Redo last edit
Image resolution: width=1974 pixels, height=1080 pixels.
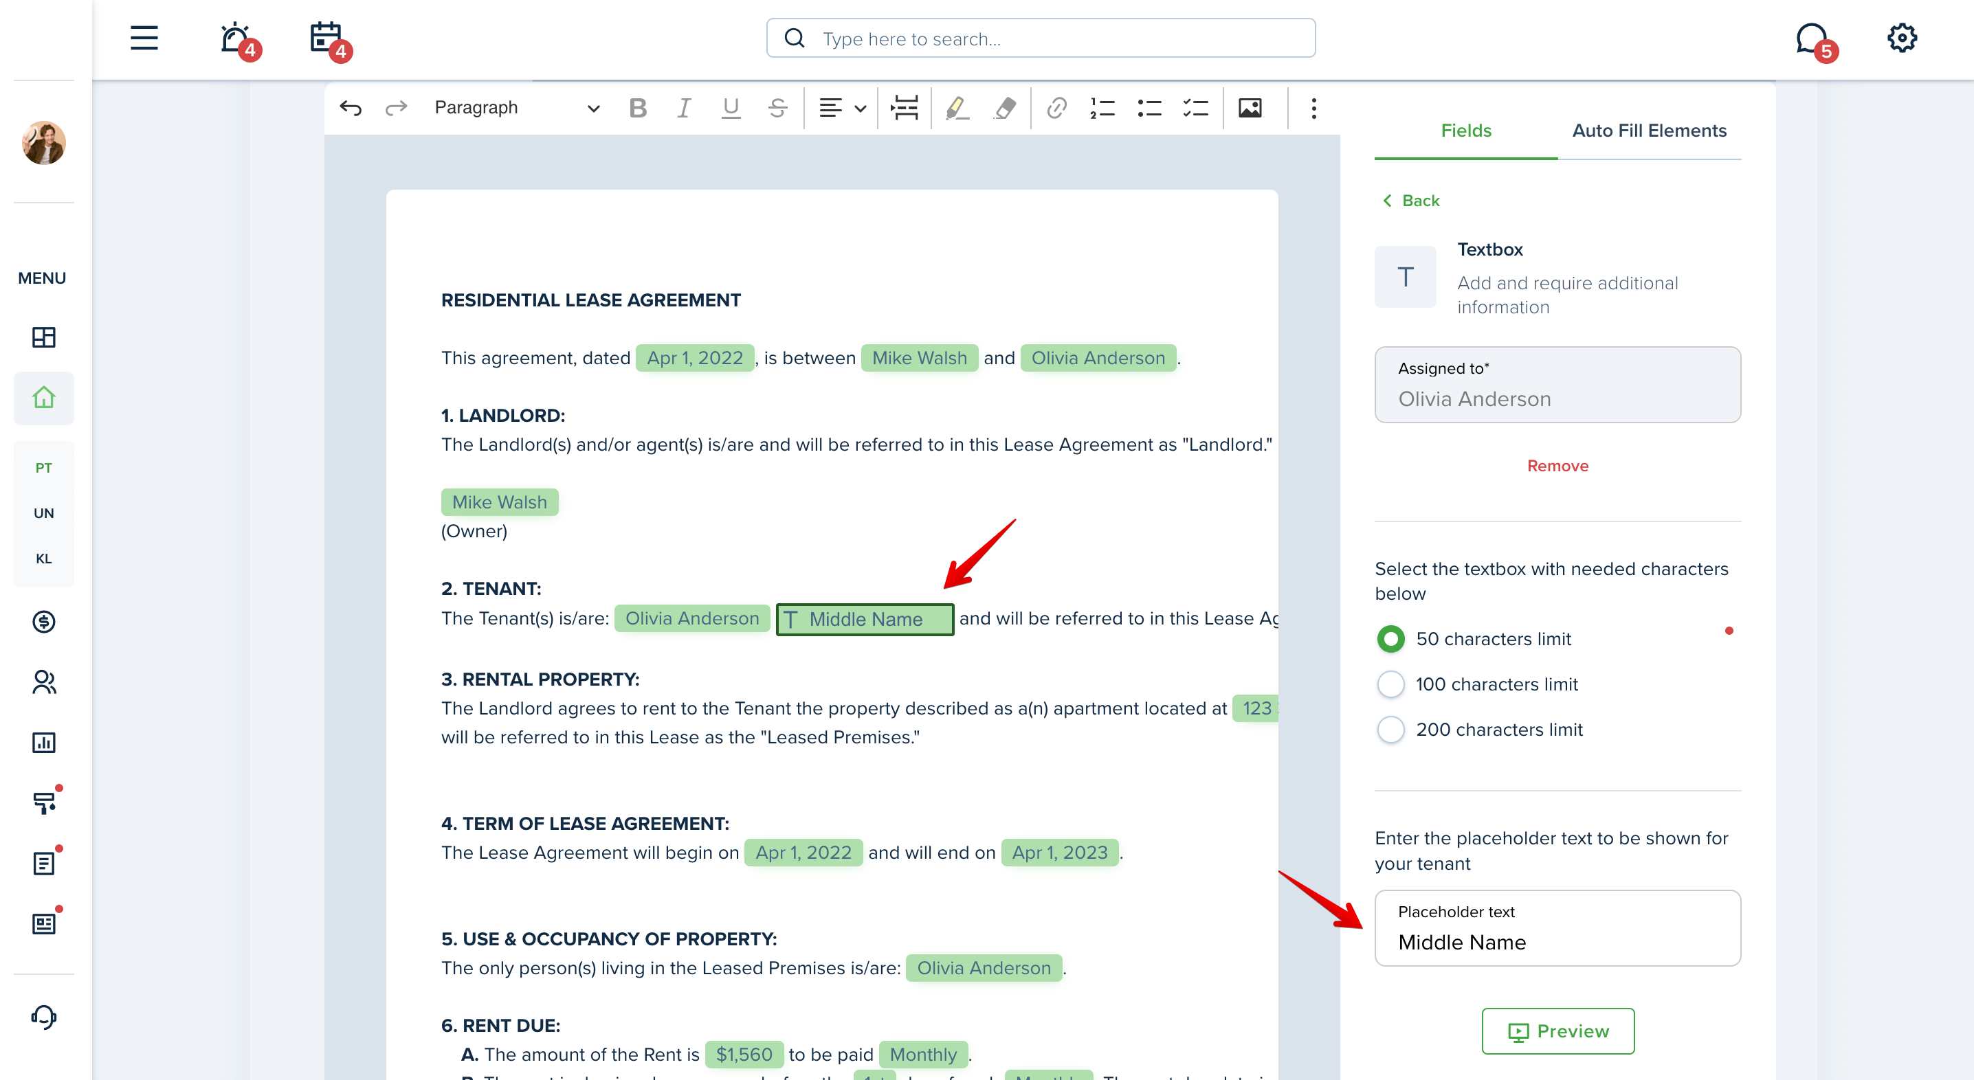395,108
